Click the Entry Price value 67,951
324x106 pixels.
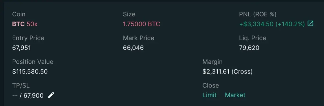(21, 48)
